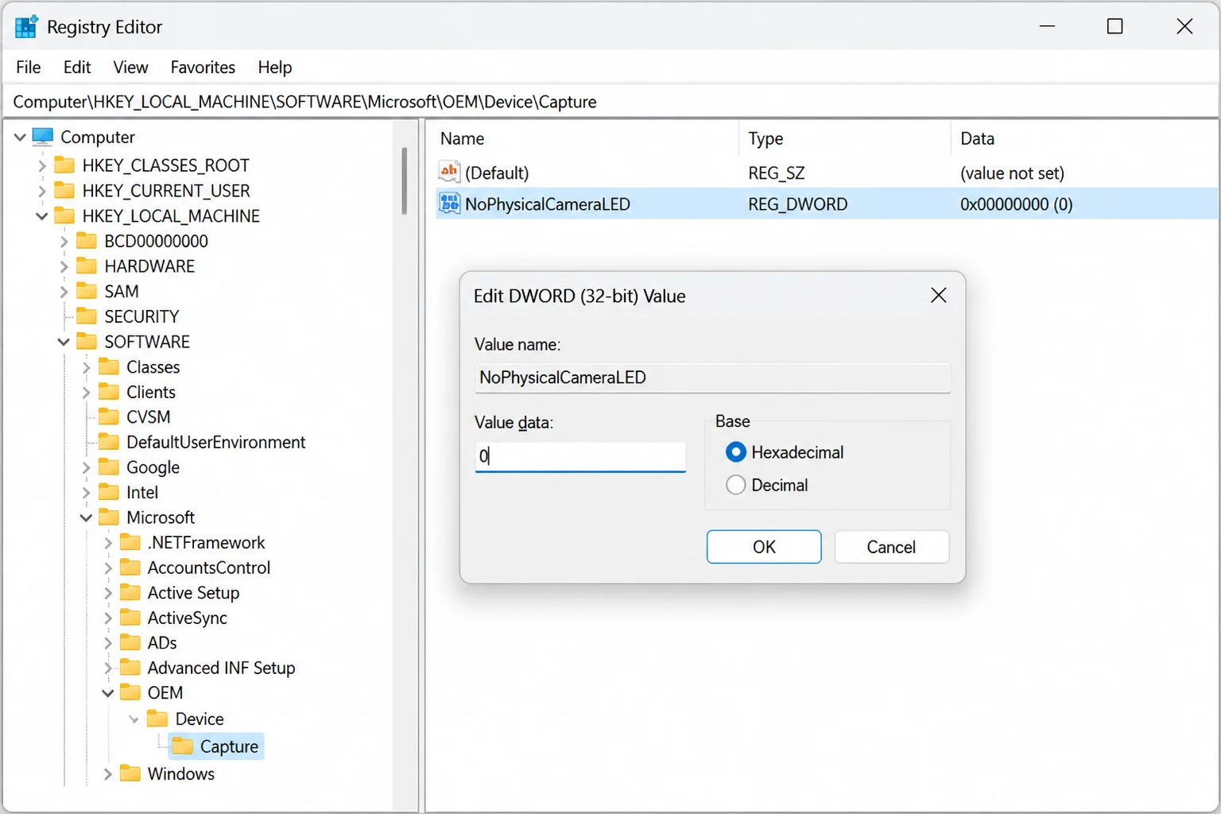The width and height of the screenshot is (1221, 814).
Task: Collapse the Computer root node
Action: [20, 138]
